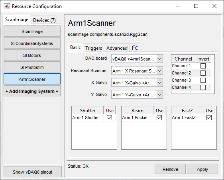The image size is (224, 180).
Task: Select the Arm1Scanner entry
Action: click(32, 79)
